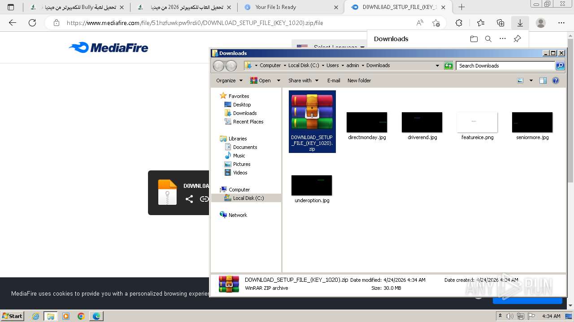Screen dimensions: 574x322
Task: Open Edge extensions puzzle icon
Action: coord(459,23)
